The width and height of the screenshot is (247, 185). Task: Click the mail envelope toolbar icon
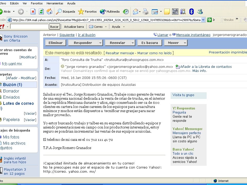[x=135, y=12]
